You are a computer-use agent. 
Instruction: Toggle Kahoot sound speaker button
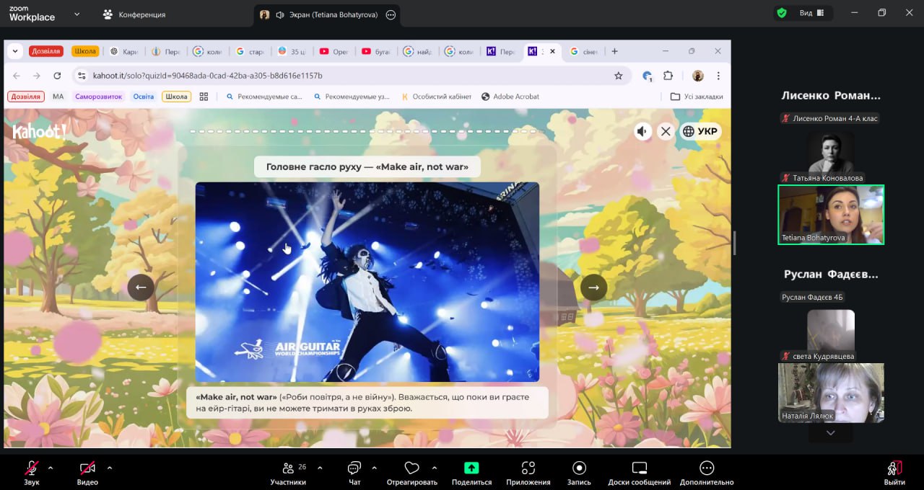[x=642, y=131]
